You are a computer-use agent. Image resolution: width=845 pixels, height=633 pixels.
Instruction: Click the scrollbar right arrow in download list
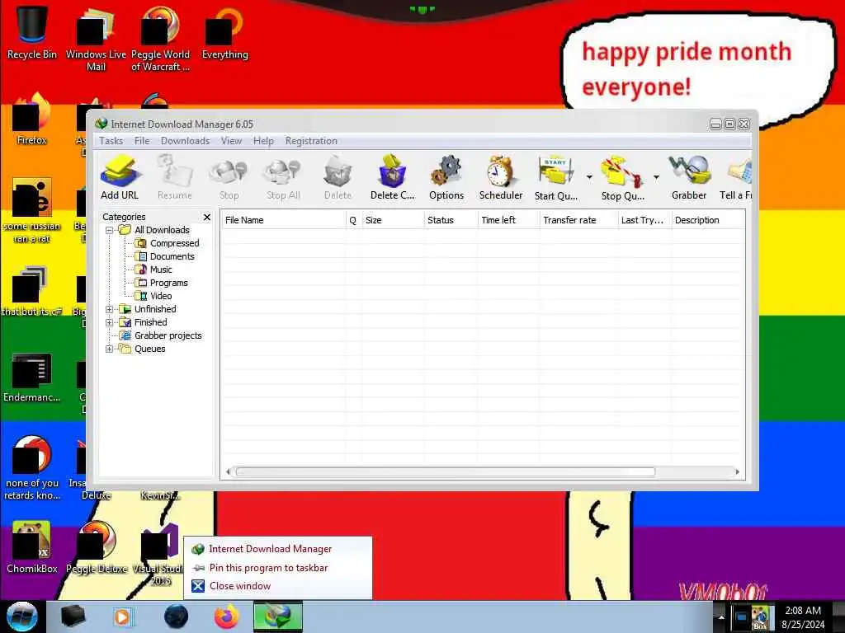tap(737, 472)
